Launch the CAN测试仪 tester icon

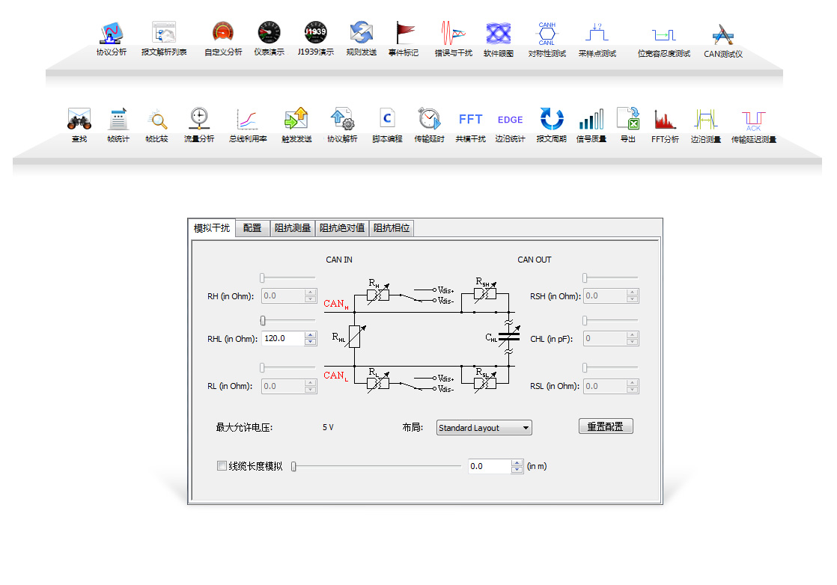coord(722,34)
